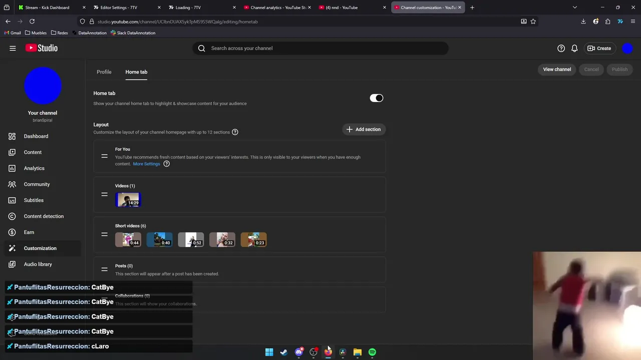
Task: Click the For You section drag handle
Action: click(x=104, y=156)
